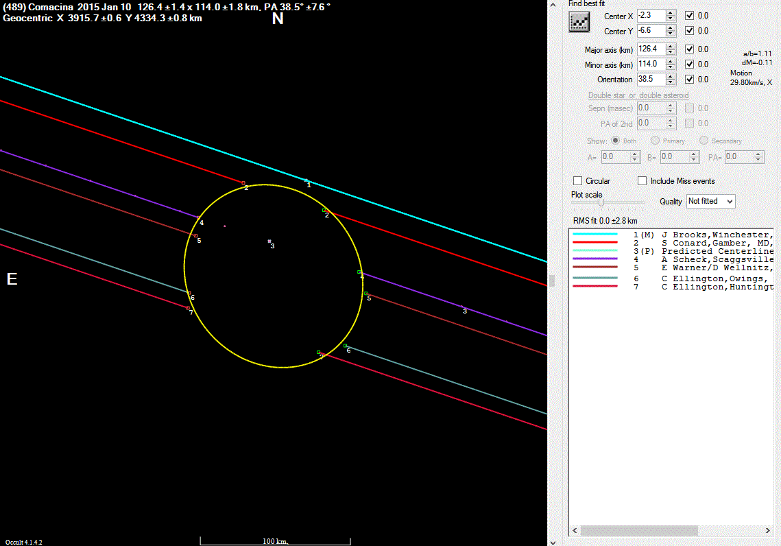781x546 pixels.
Task: Click the Orientation value field
Action: tap(650, 80)
